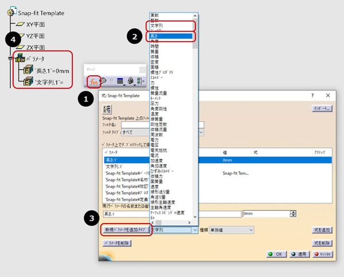This screenshot has height=277, width=344.
Task: Choose 角加速度 from the type list
Action: 159,166
